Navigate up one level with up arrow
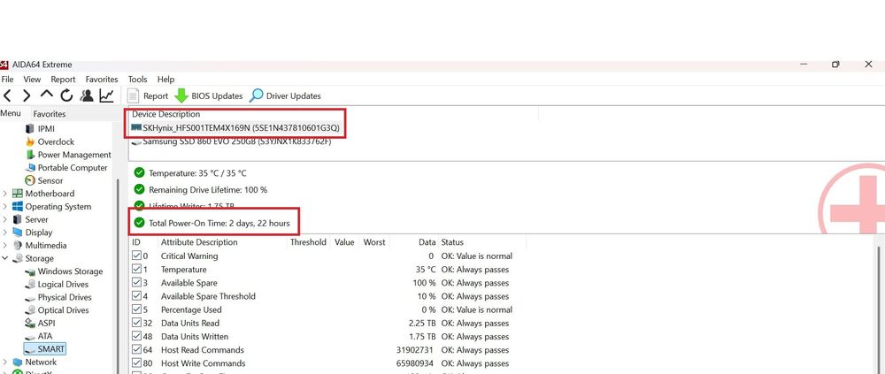The width and height of the screenshot is (885, 374). [x=47, y=95]
